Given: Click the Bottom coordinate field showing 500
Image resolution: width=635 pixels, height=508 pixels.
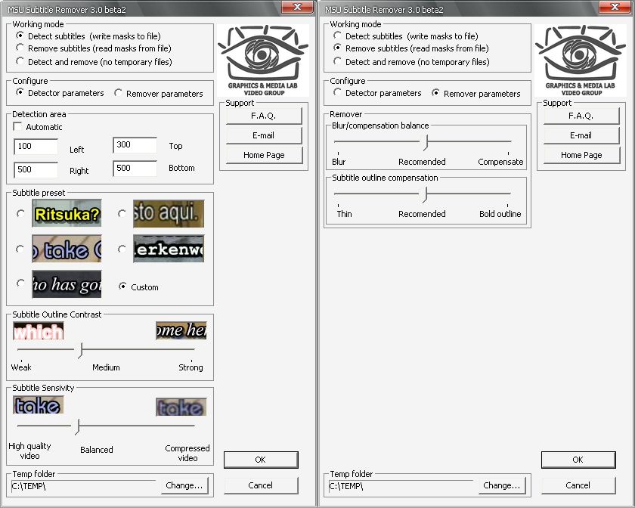Looking at the screenshot, I should click(x=135, y=168).
